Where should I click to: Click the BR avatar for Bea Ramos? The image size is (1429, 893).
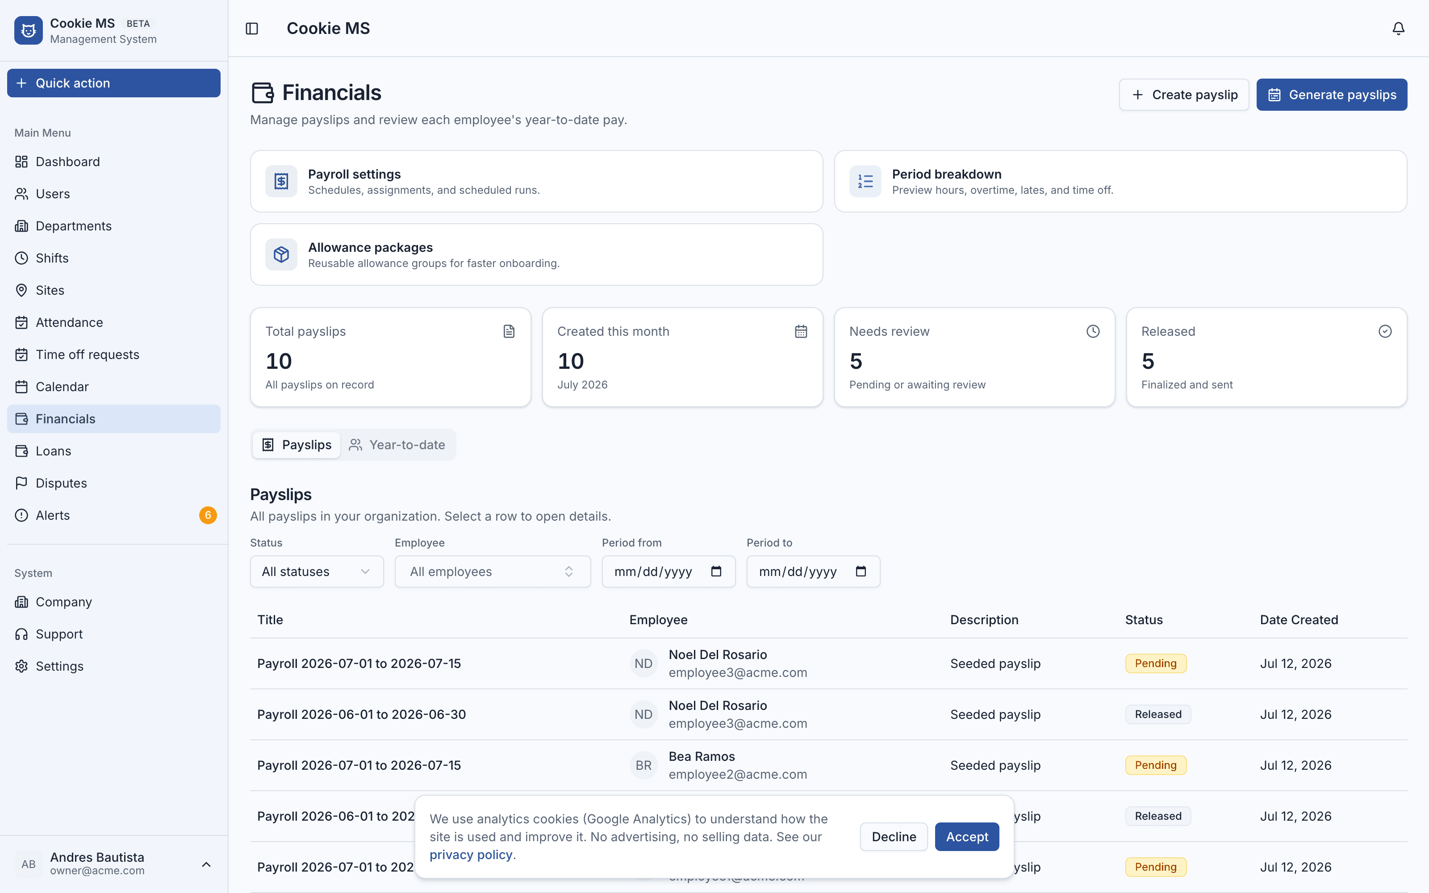click(x=643, y=765)
